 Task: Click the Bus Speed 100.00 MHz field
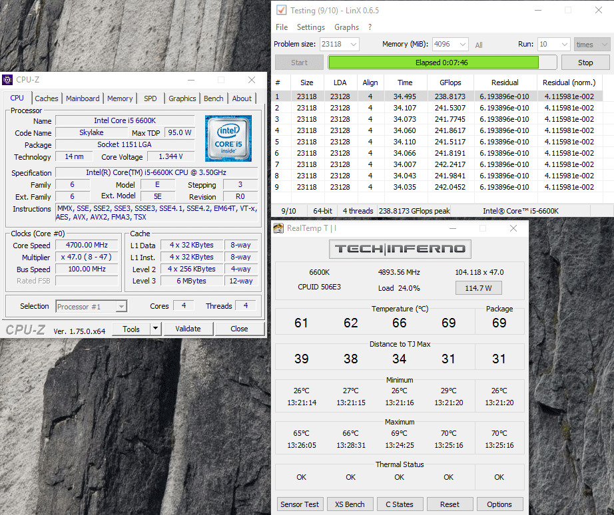[x=87, y=269]
